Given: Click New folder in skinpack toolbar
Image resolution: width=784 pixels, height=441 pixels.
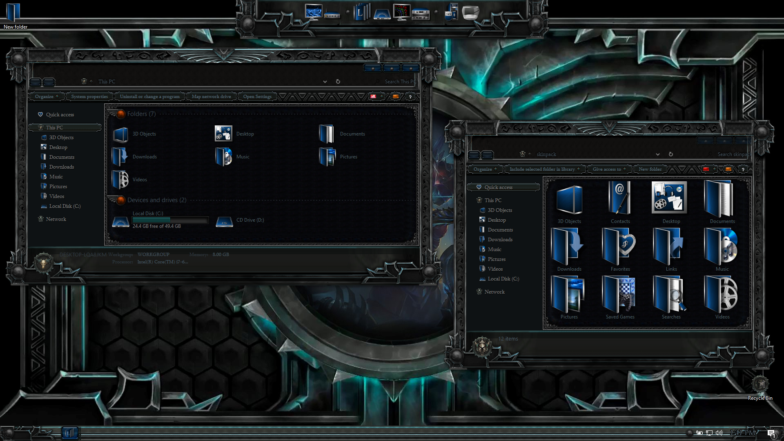Looking at the screenshot, I should (650, 169).
